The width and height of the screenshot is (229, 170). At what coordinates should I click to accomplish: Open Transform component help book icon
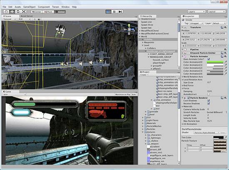[x=222, y=27]
